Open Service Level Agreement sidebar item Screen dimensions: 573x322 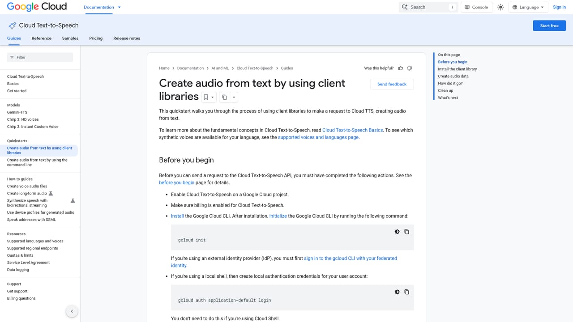click(28, 263)
